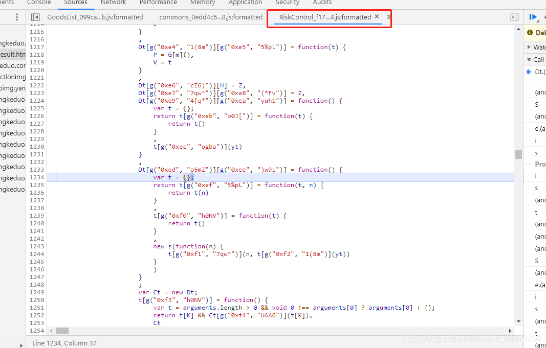Open the Console panel tab

pyautogui.click(x=39, y=3)
